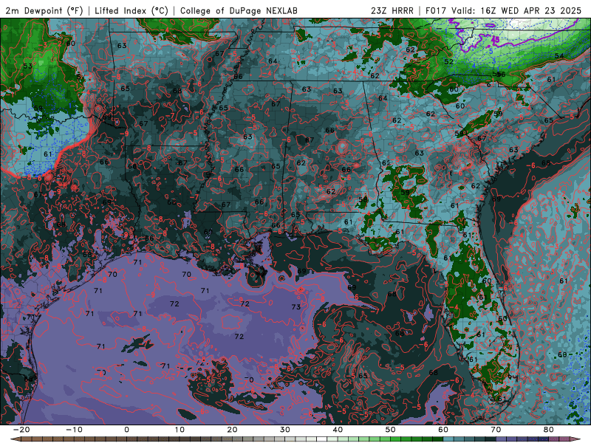The image size is (591, 443).
Task: Select the "-20" colorbar scale label
Action: pos(21,430)
